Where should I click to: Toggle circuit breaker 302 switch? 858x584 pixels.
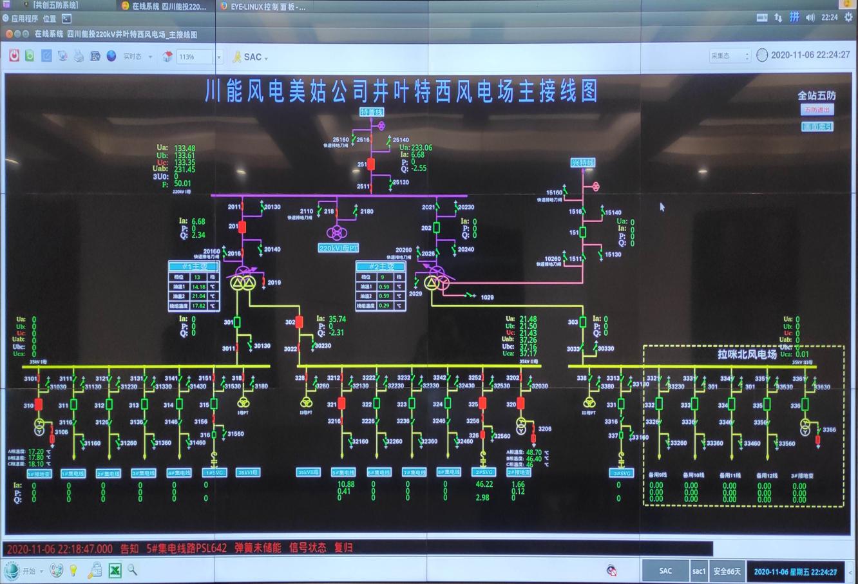point(299,322)
